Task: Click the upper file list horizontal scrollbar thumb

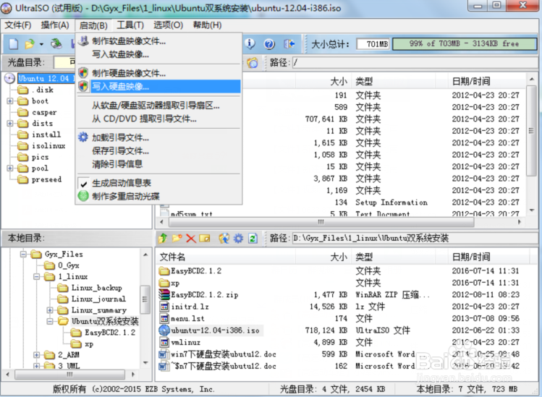Action: tap(320, 222)
